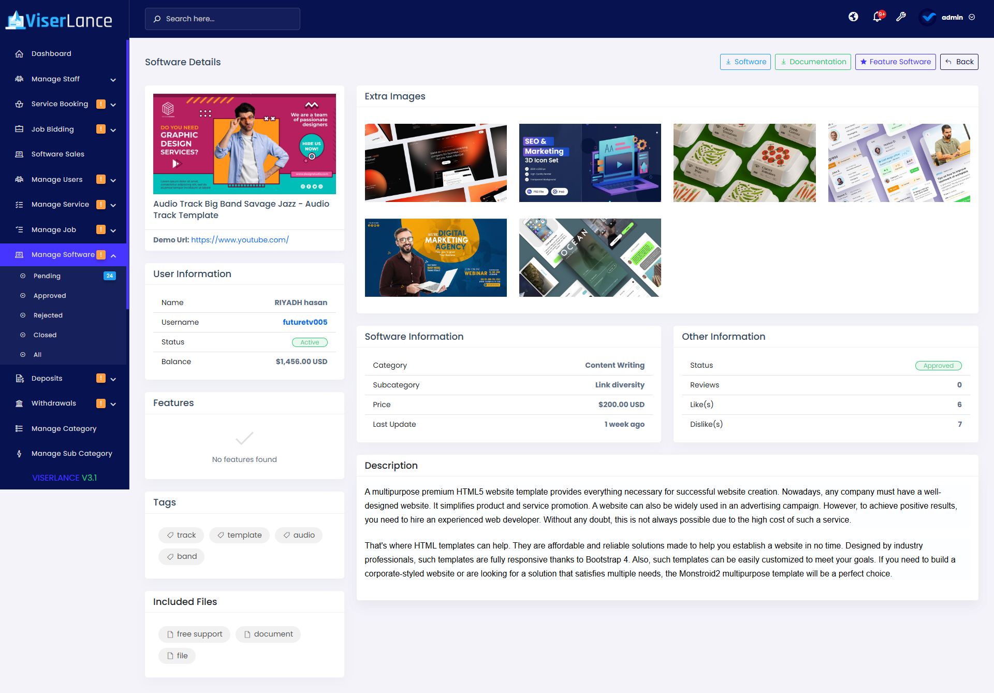This screenshot has height=693, width=994.
Task: Click the search input field
Action: 223,19
